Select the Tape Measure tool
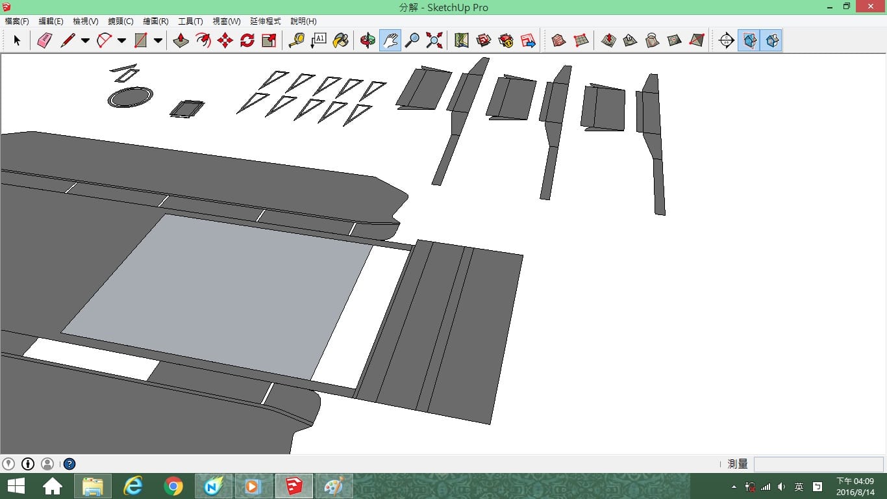Viewport: 887px width, 499px height. [296, 40]
